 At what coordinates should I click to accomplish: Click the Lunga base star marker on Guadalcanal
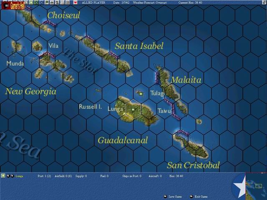(133, 110)
